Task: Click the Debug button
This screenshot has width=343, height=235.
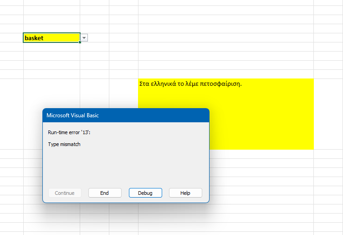Action: pos(145,193)
